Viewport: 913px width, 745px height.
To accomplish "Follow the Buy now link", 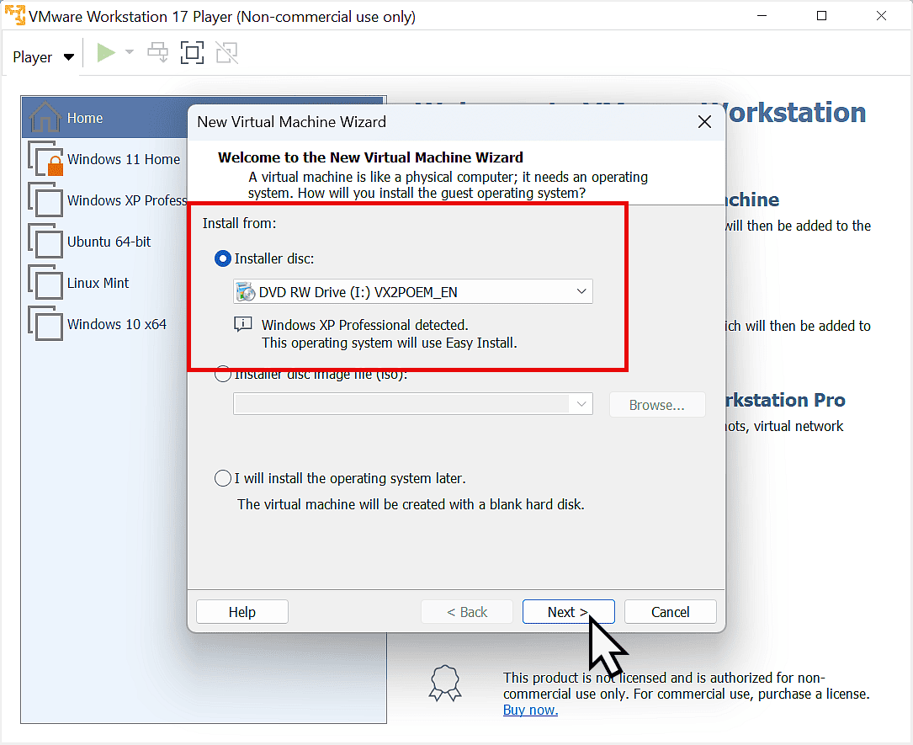I will (530, 710).
